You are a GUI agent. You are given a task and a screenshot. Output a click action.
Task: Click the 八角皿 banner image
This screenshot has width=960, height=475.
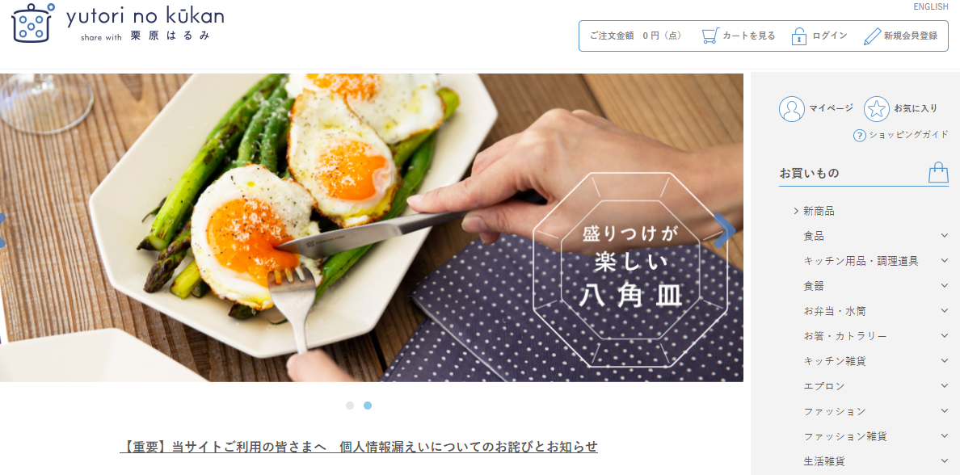point(372,228)
